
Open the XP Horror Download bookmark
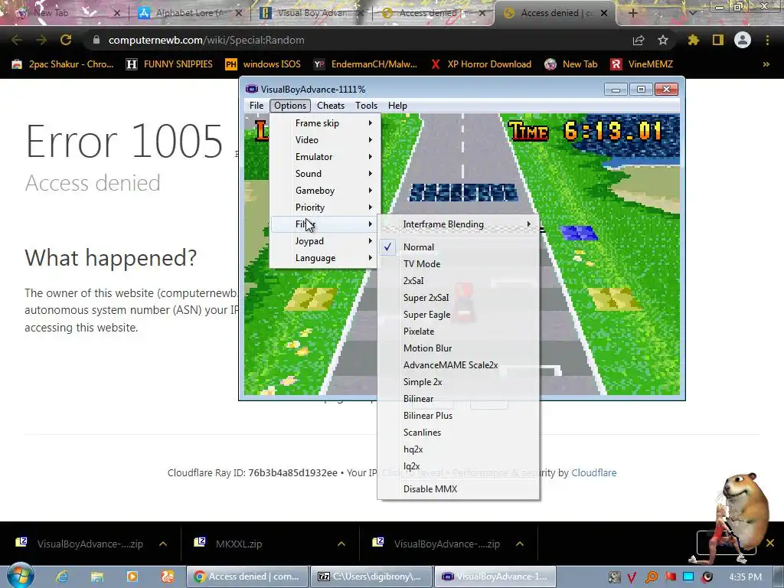tap(481, 64)
